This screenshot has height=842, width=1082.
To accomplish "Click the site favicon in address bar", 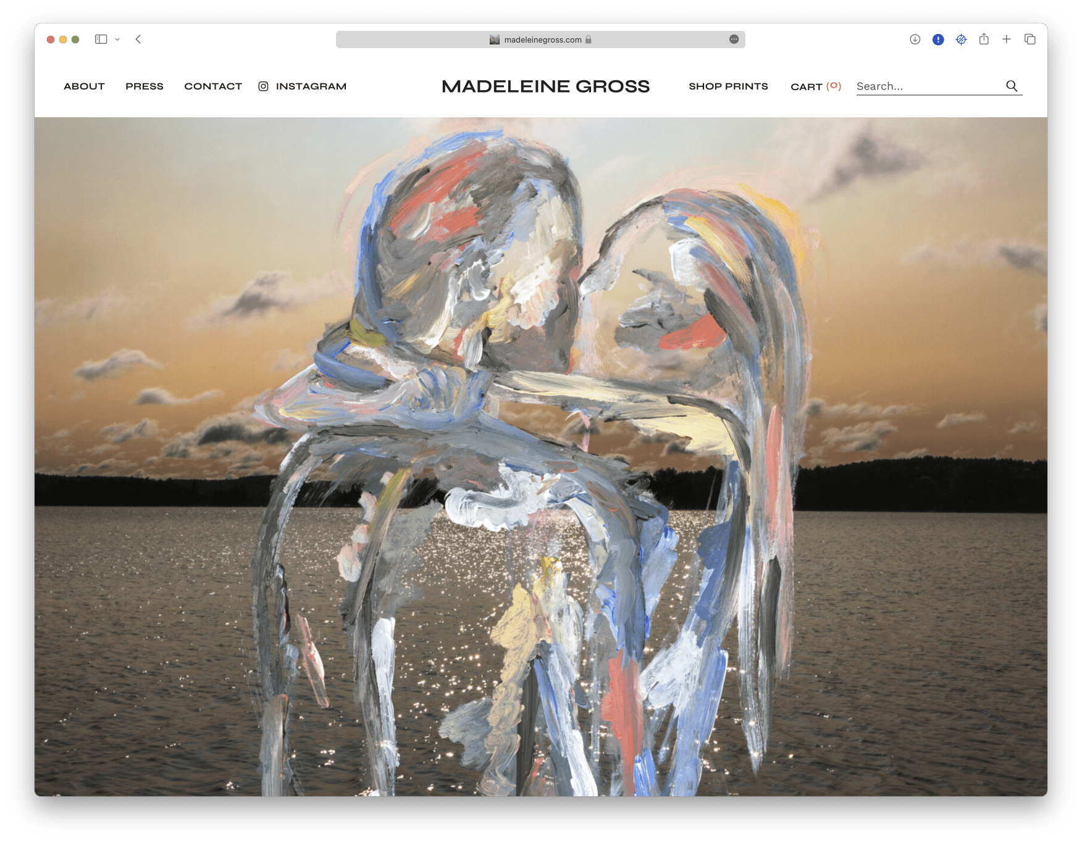I will coord(495,40).
